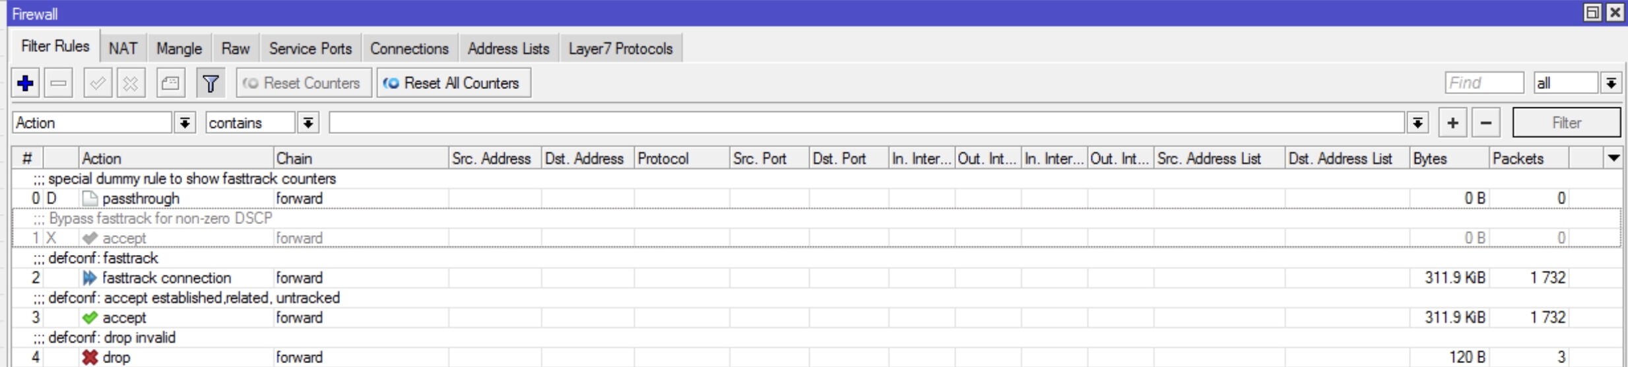Switch to the NAT tab

point(123,49)
